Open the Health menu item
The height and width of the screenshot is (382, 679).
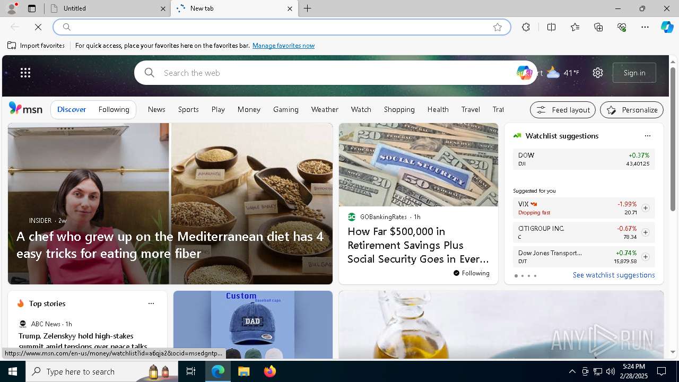[438, 109]
